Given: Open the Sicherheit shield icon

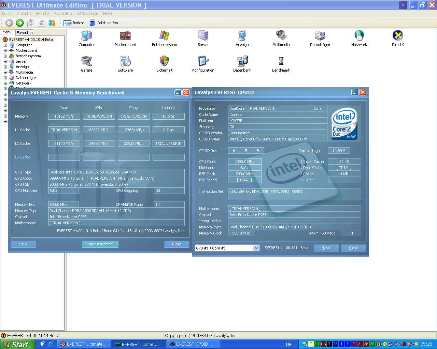Looking at the screenshot, I should click(x=165, y=64).
